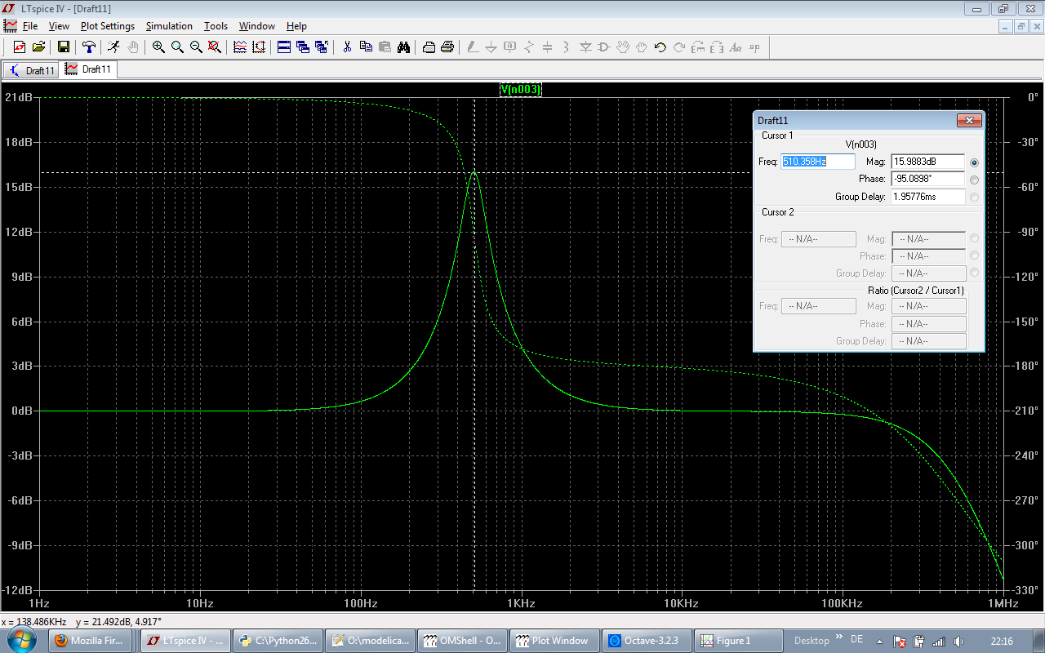This screenshot has height=653, width=1045.
Task: Click the binoculars Find icon
Action: (403, 47)
